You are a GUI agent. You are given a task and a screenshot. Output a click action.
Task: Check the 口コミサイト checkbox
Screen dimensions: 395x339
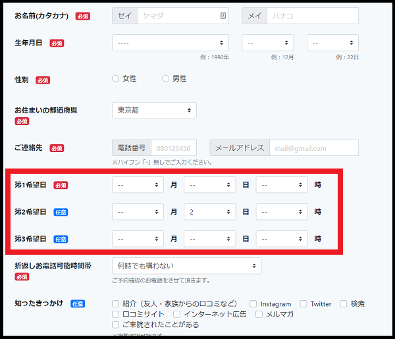[115, 315]
